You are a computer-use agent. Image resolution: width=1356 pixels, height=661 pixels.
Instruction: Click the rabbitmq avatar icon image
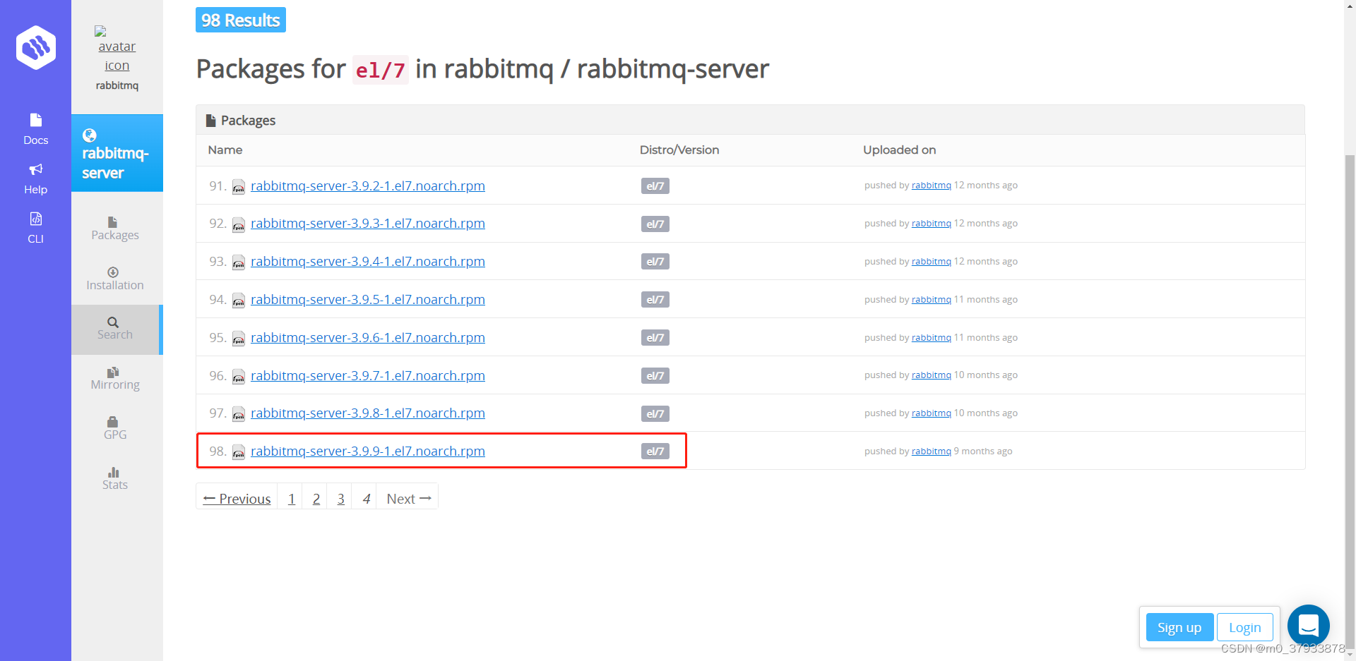coord(117,49)
